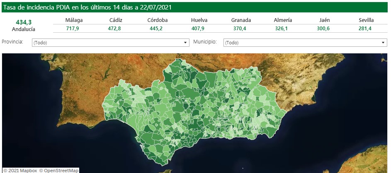Click the Sevilla value 281,4

365,29
